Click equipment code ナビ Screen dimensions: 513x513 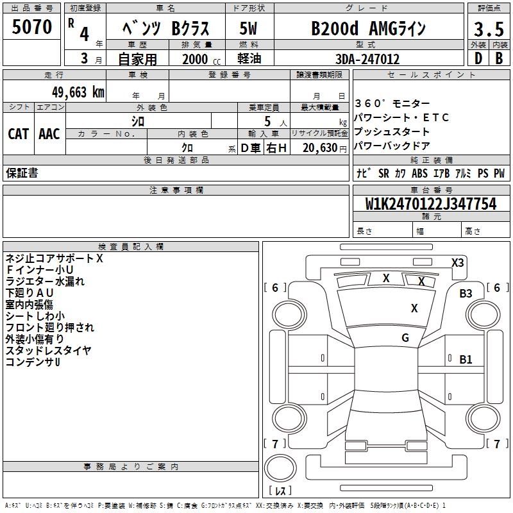364,173
